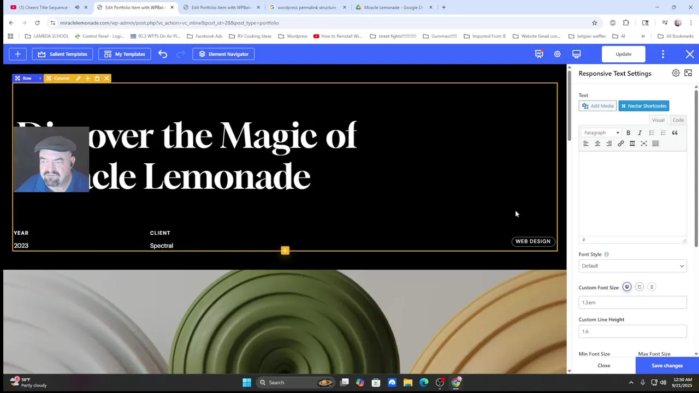Open Salient Templates
The image size is (699, 393).
tap(62, 54)
